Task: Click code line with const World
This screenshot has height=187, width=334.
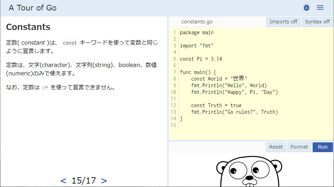Action: [x=219, y=79]
